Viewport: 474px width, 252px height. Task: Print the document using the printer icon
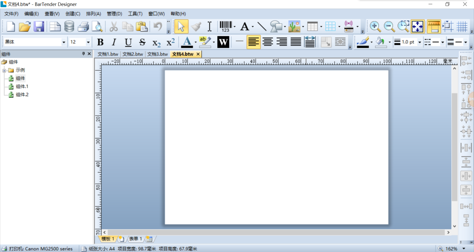coord(83,27)
